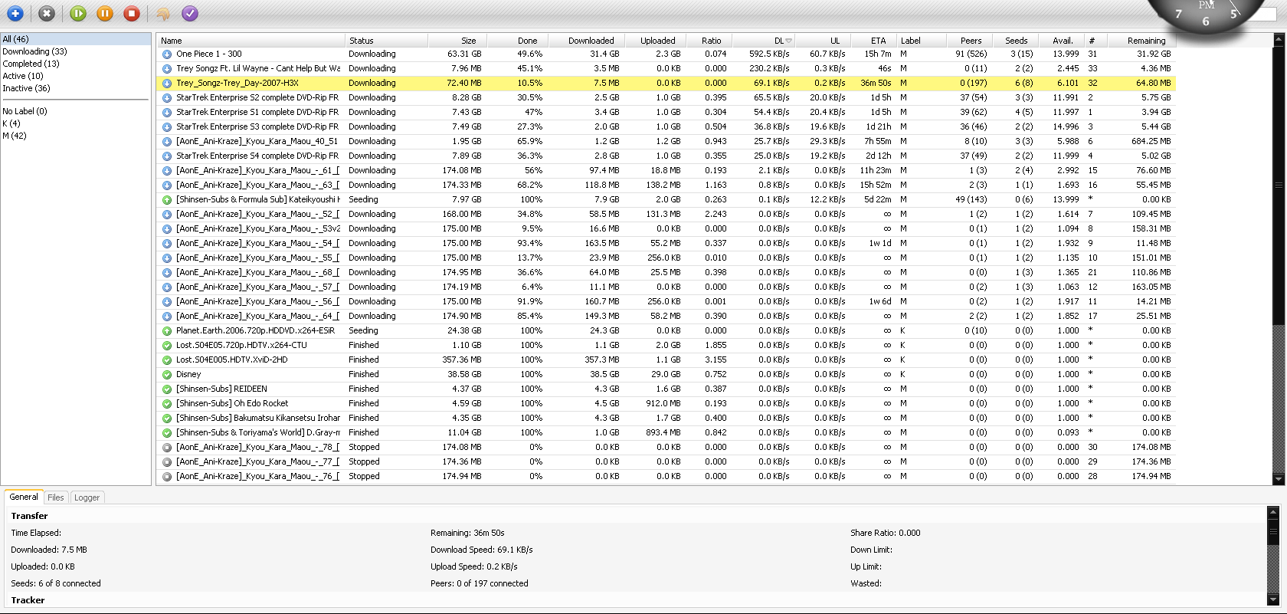Click the purple checkmark toolbar icon
The width and height of the screenshot is (1287, 614).
[x=190, y=13]
